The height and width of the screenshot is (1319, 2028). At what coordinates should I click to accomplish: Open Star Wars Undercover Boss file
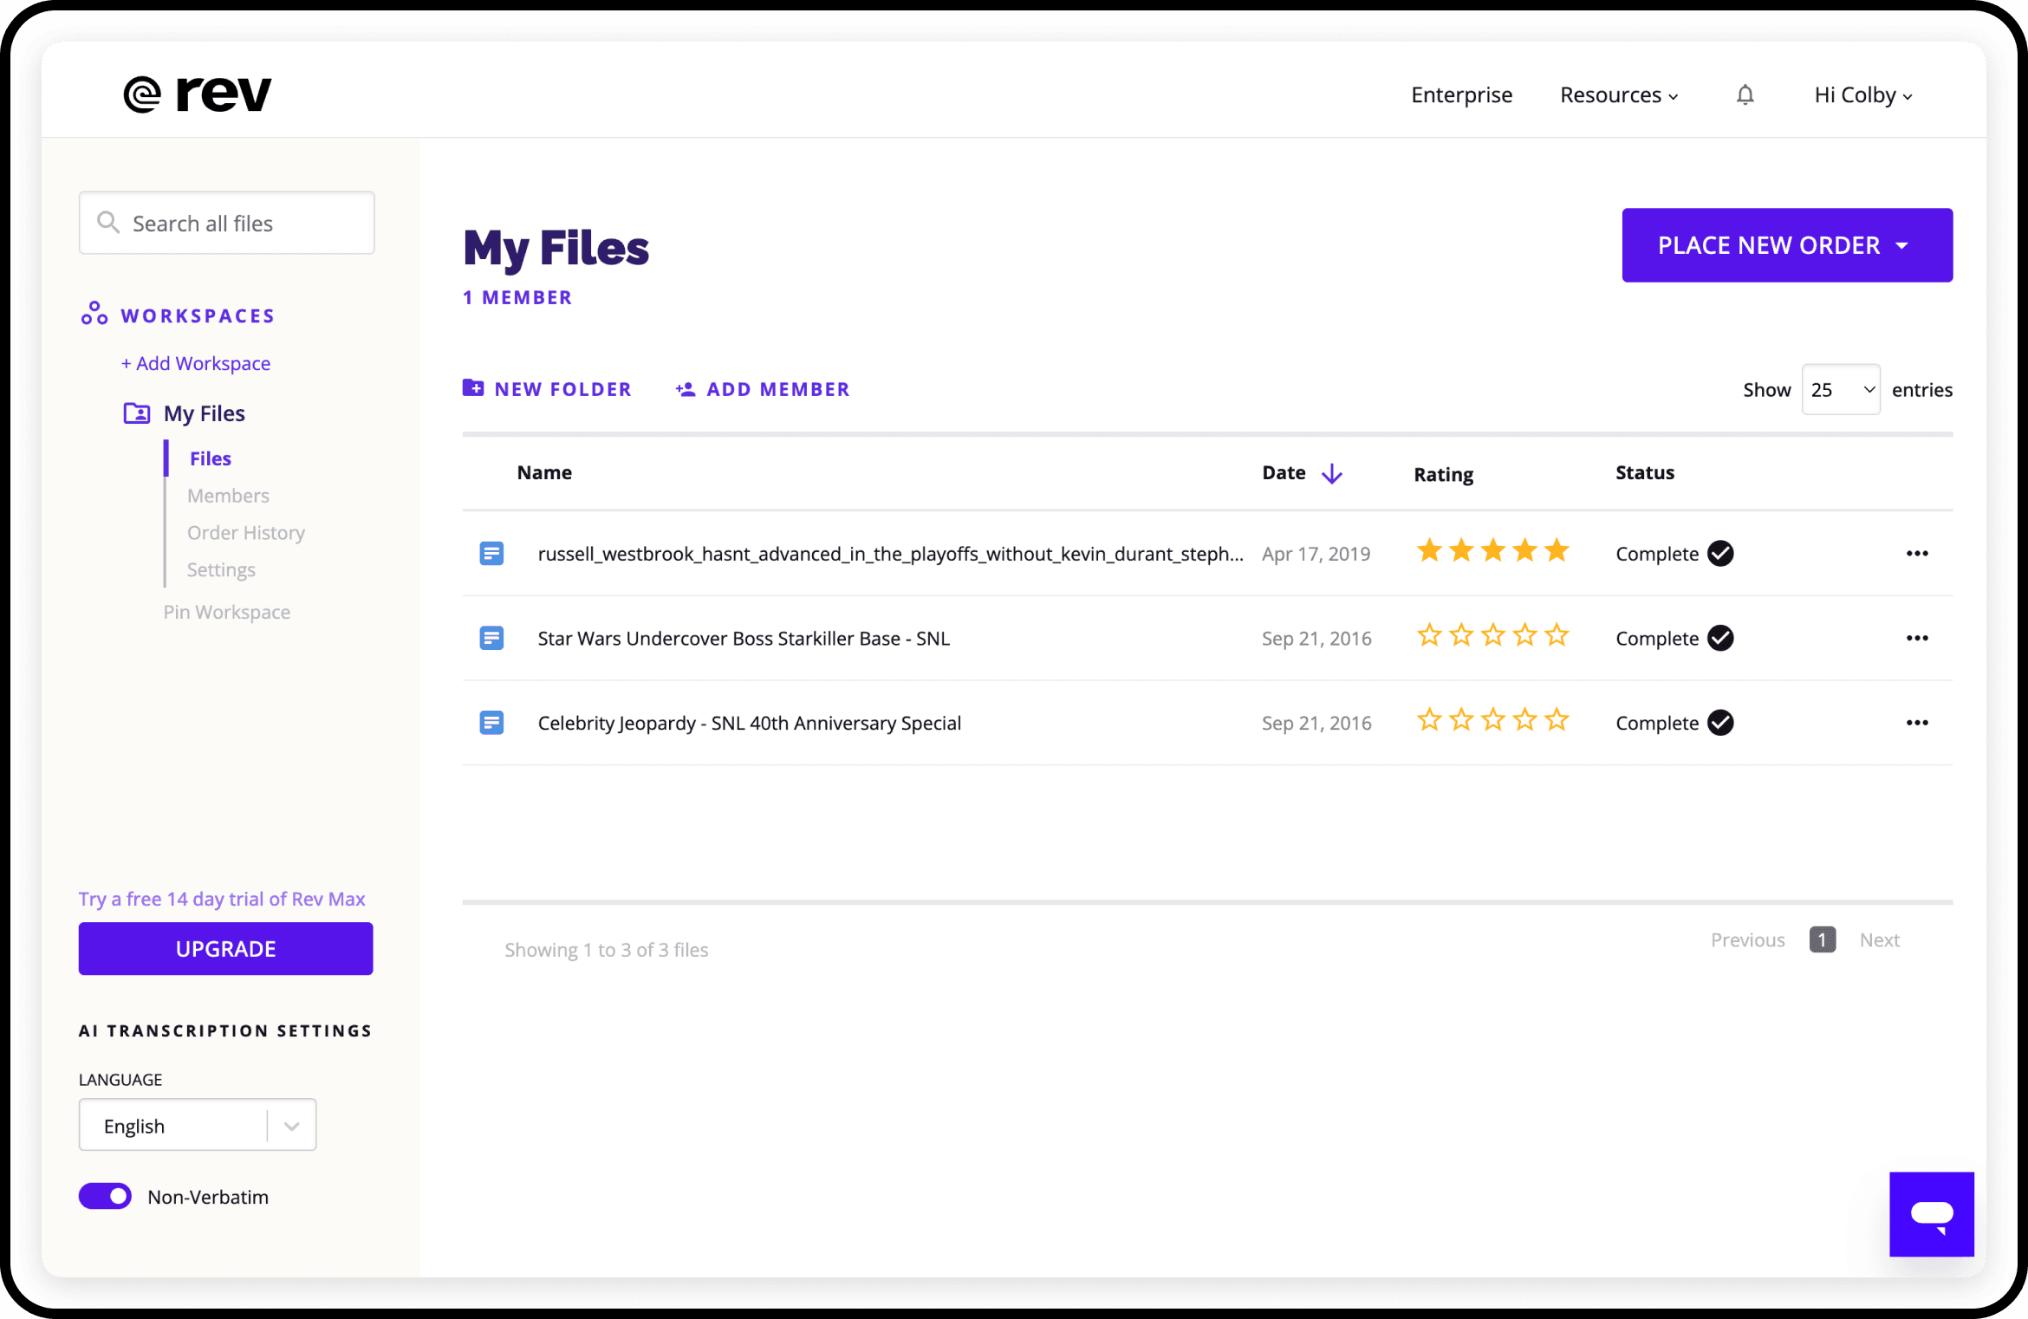click(744, 639)
